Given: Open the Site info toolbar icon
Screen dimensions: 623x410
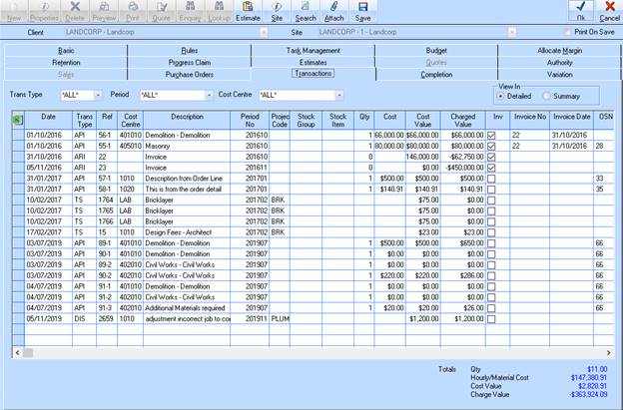Looking at the screenshot, I should (277, 11).
